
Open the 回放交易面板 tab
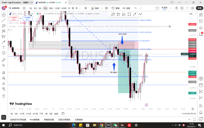(x=64, y=119)
